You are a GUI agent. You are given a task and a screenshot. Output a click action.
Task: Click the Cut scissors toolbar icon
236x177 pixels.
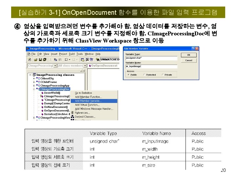[51, 60]
